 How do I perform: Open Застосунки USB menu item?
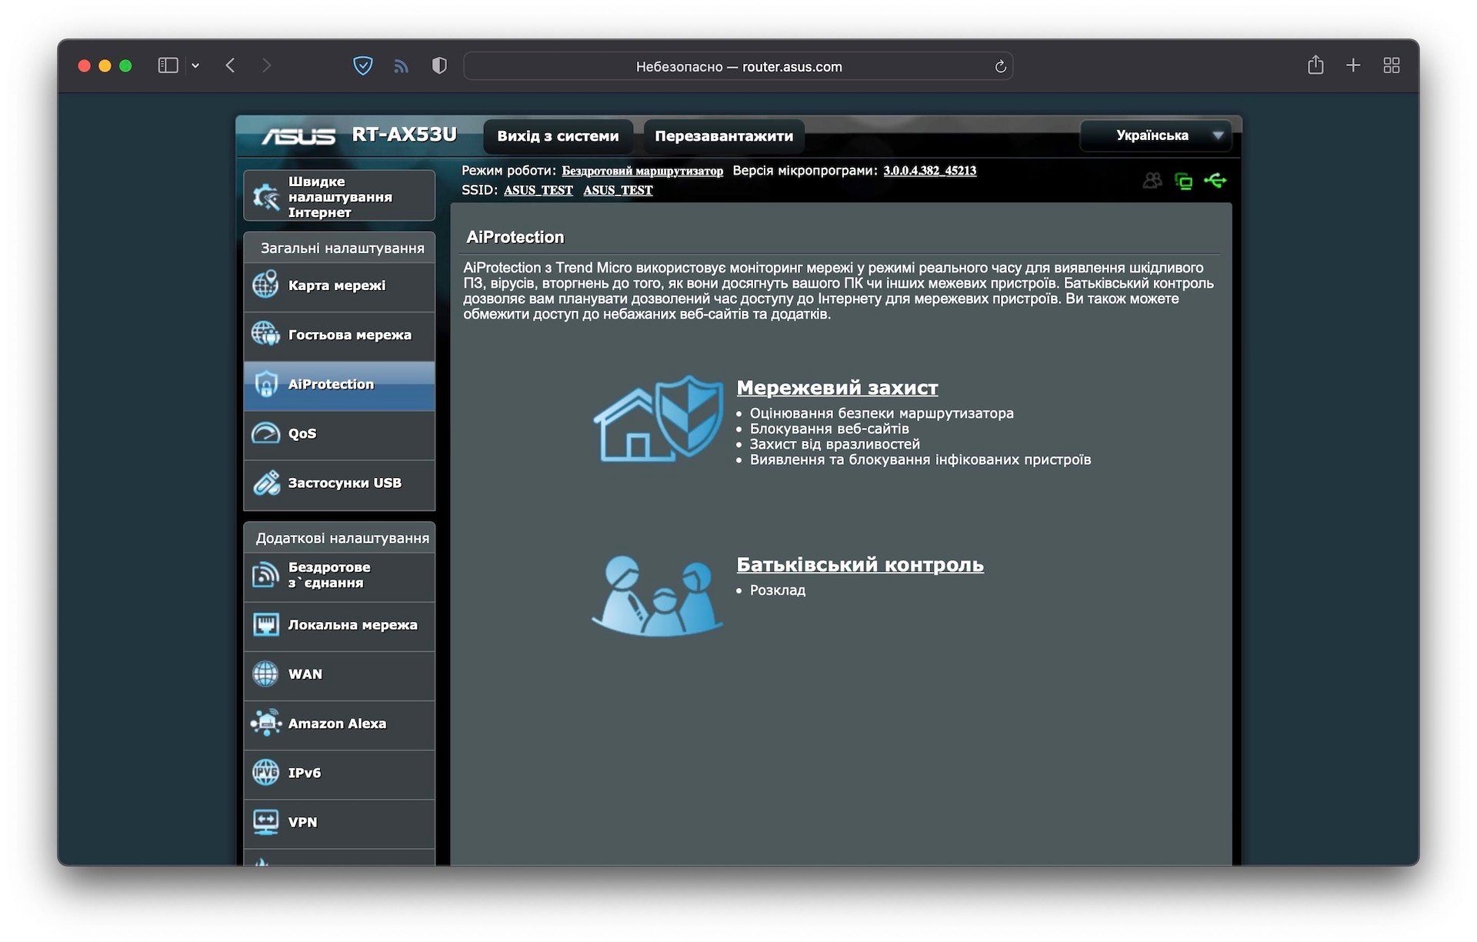(x=339, y=485)
